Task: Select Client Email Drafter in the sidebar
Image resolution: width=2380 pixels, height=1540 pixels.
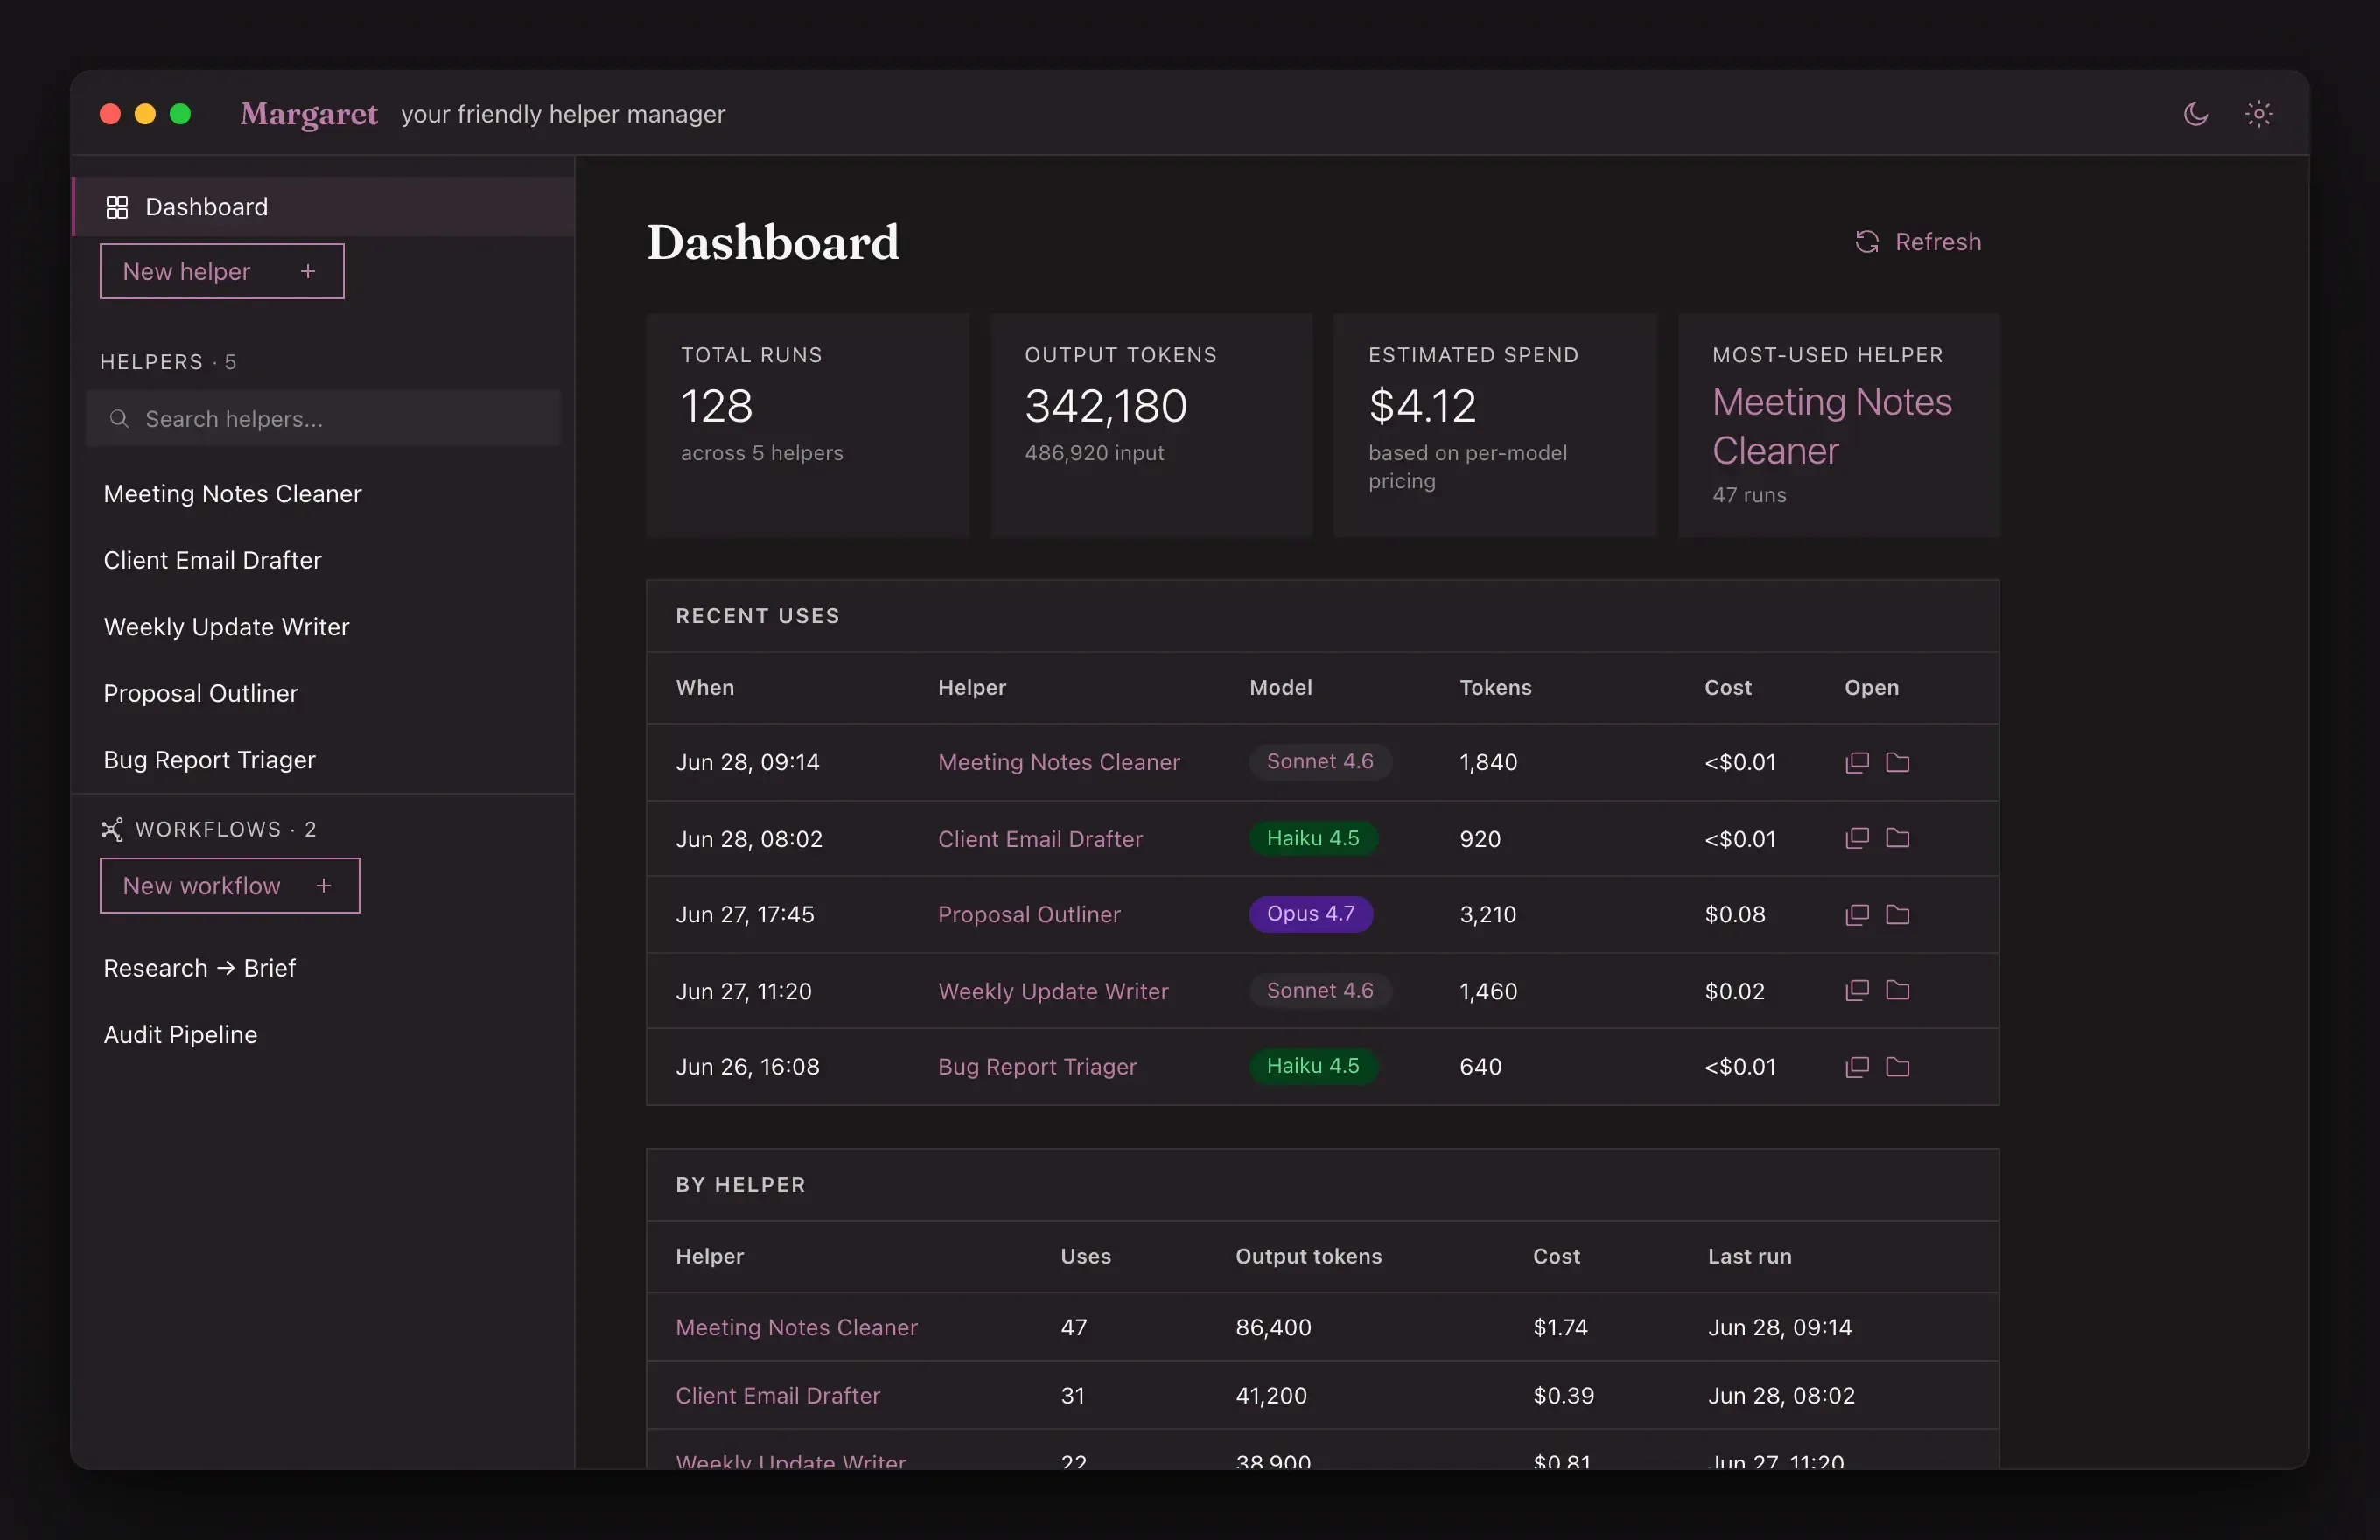Action: [212, 560]
